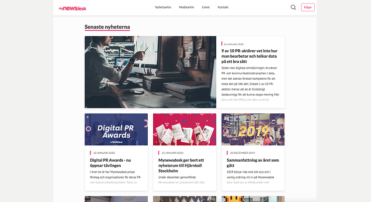Image resolution: width=371 pixels, height=202 pixels.
Task: Go to the Event page
Action: click(205, 7)
